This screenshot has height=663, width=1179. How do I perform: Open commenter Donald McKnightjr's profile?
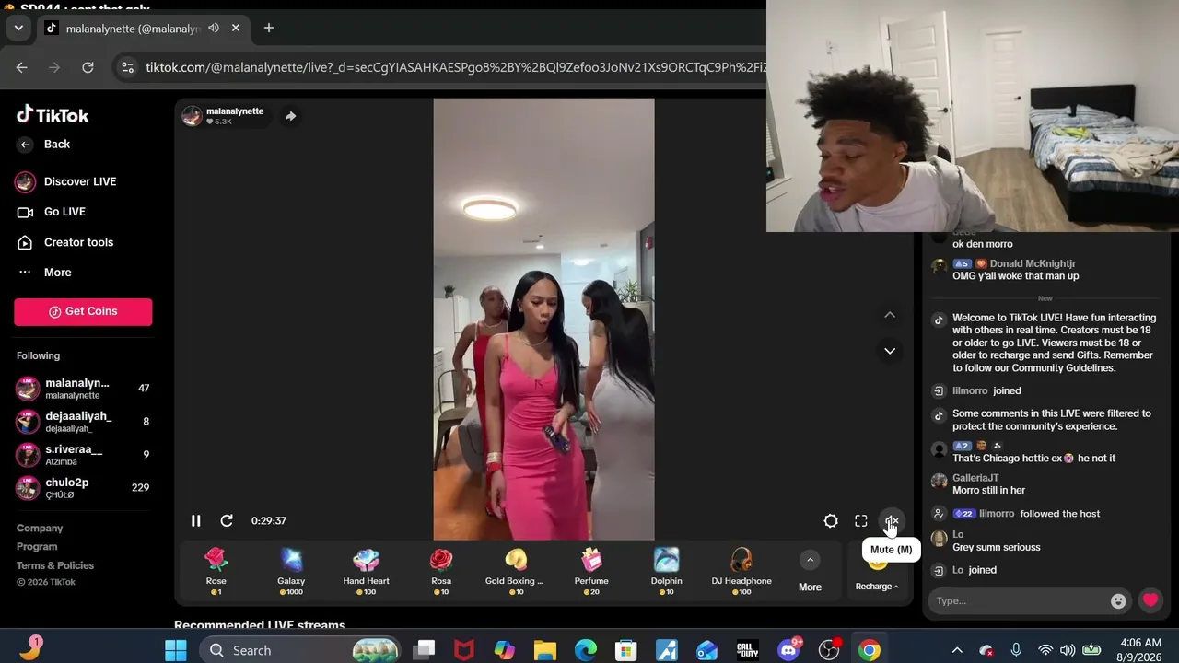pos(1033,263)
